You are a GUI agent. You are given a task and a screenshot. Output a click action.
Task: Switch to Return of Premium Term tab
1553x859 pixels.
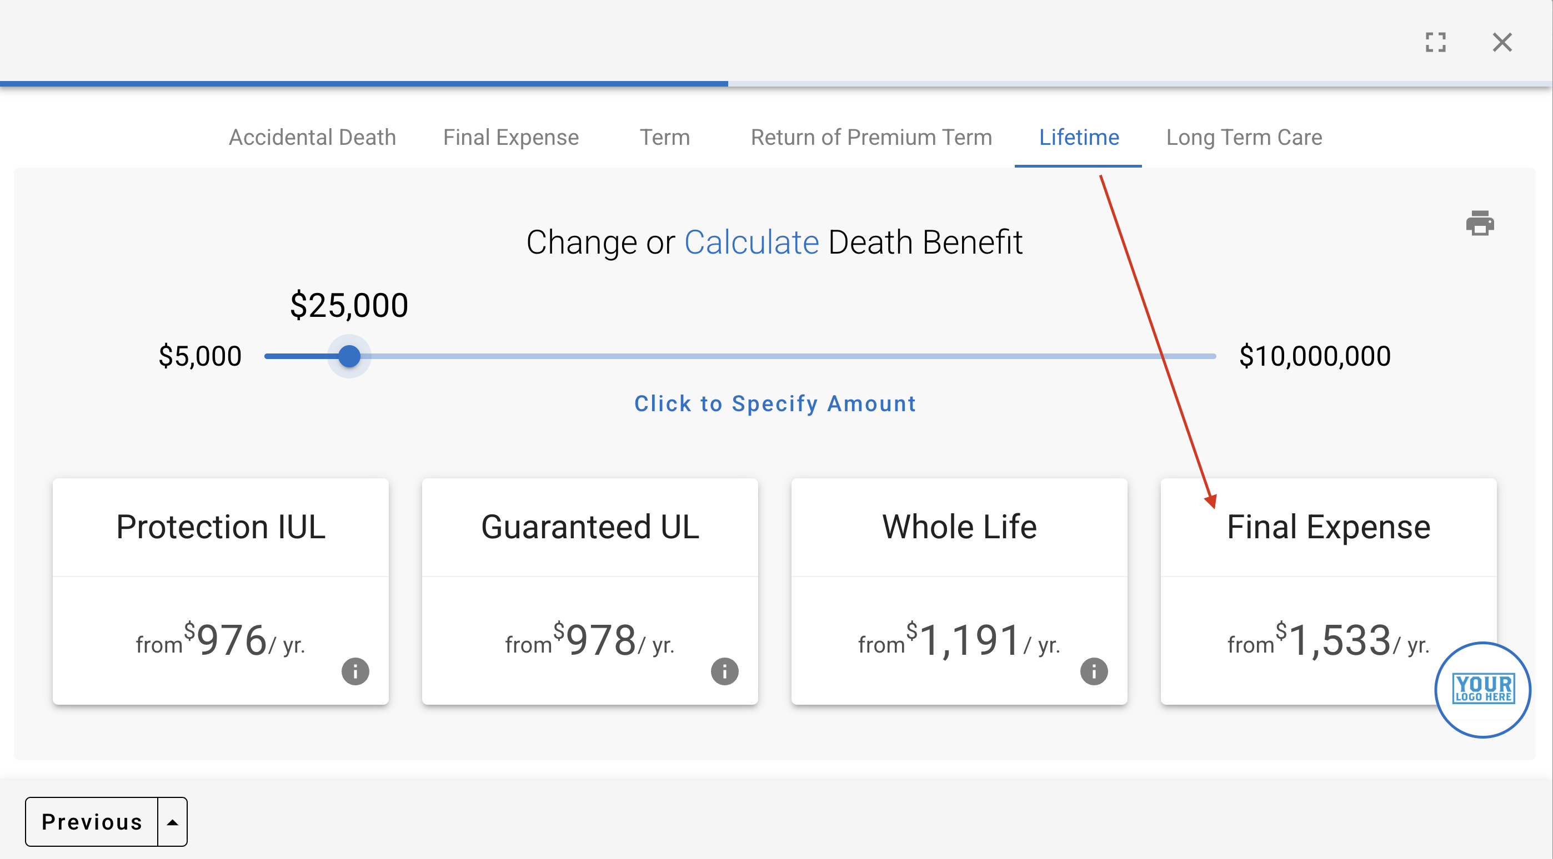click(x=870, y=138)
